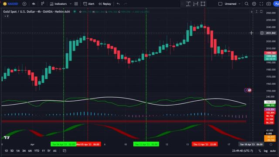Collapse the indicator legend showing 2

tap(6, 16)
